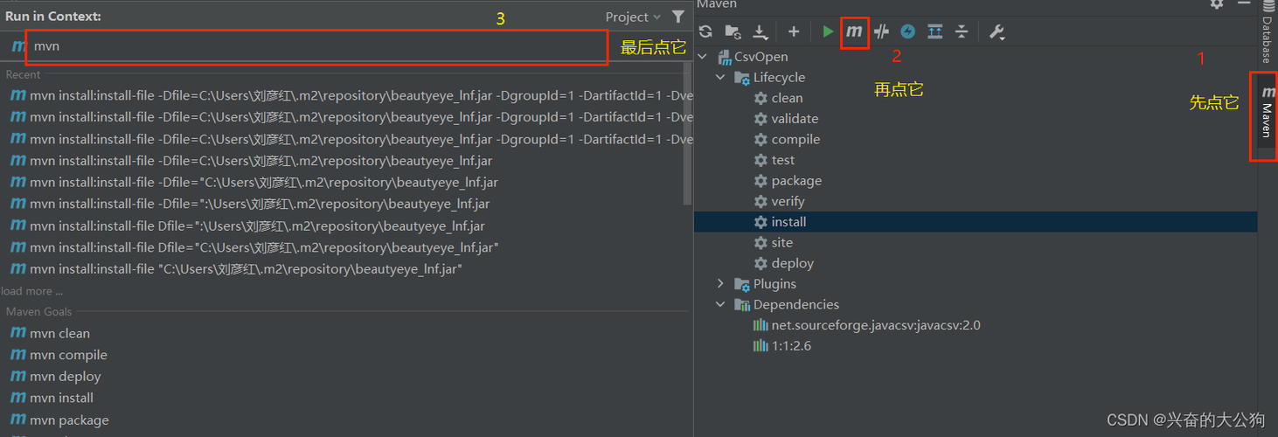Generate sources and update folders icon
This screenshot has height=437, width=1278.
click(x=733, y=32)
